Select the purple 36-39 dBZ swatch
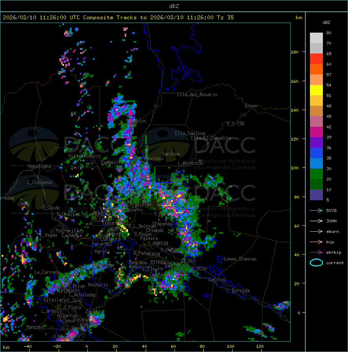This screenshot has height=352, width=348. click(x=316, y=142)
